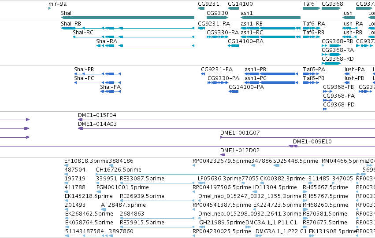
Task: Select the DME1-012D02 clone label
Action: tap(240, 150)
